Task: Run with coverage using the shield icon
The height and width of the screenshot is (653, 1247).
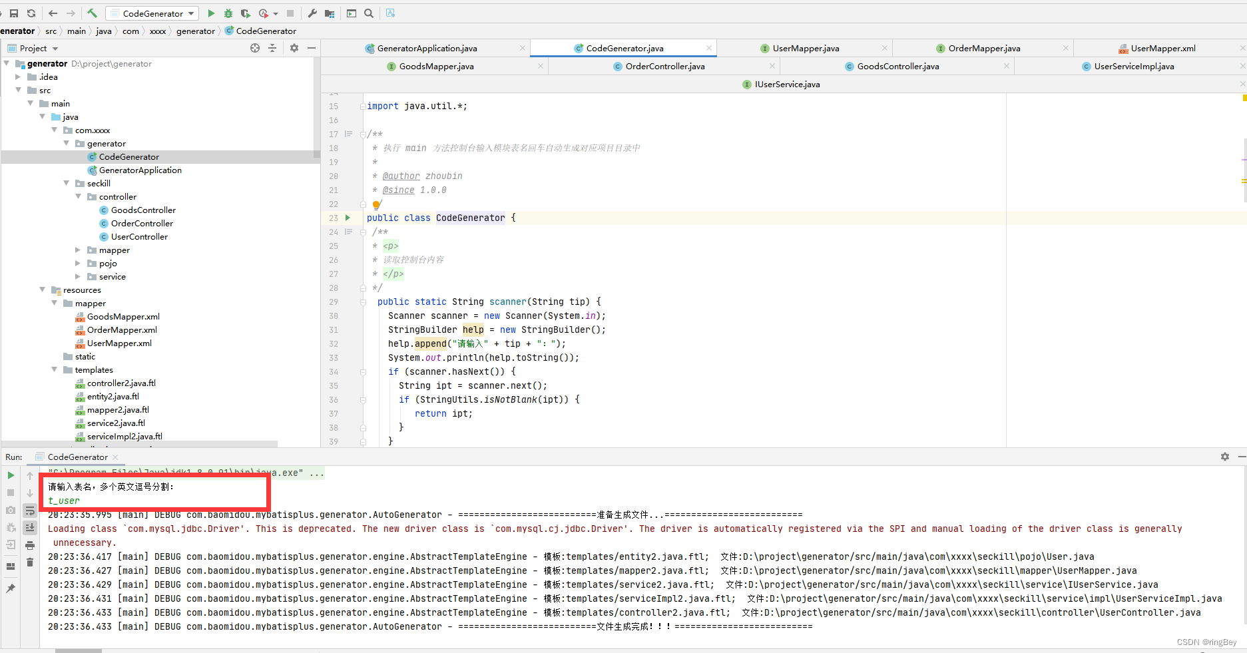Action: (x=246, y=13)
